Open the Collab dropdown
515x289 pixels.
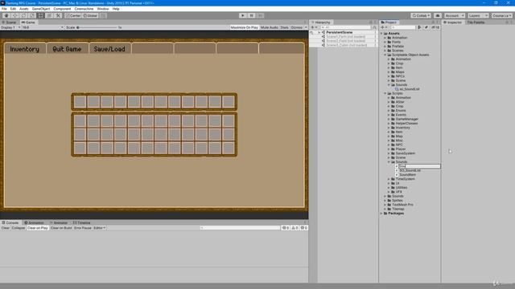(421, 15)
